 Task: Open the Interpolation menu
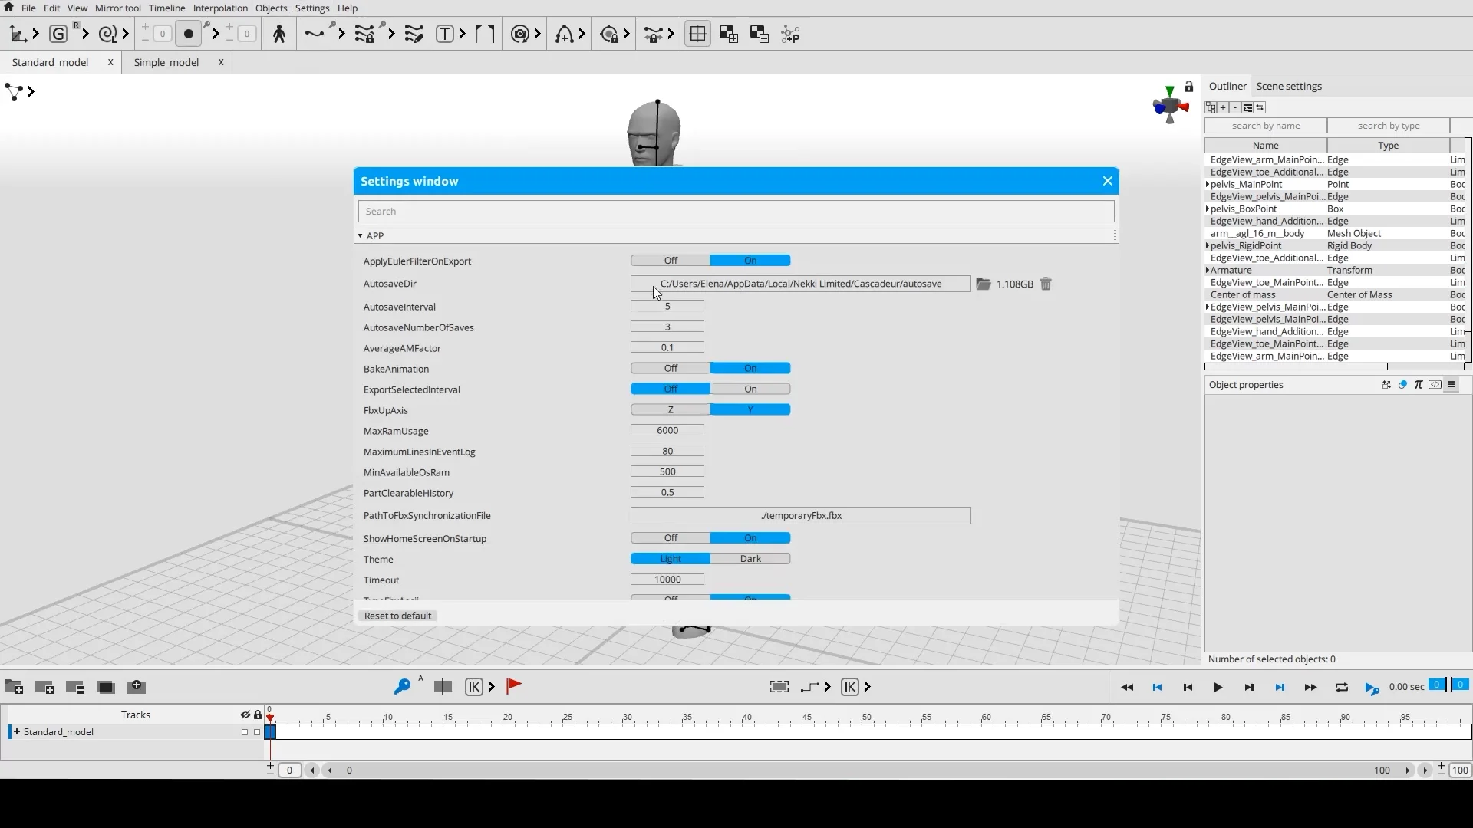[220, 8]
